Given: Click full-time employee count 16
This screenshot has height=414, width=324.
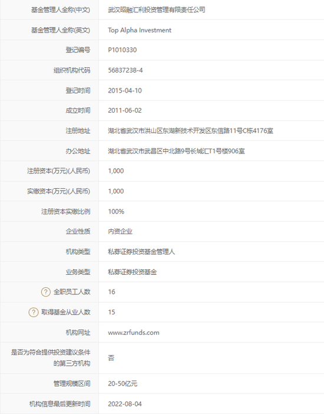Looking at the screenshot, I should (x=111, y=292).
